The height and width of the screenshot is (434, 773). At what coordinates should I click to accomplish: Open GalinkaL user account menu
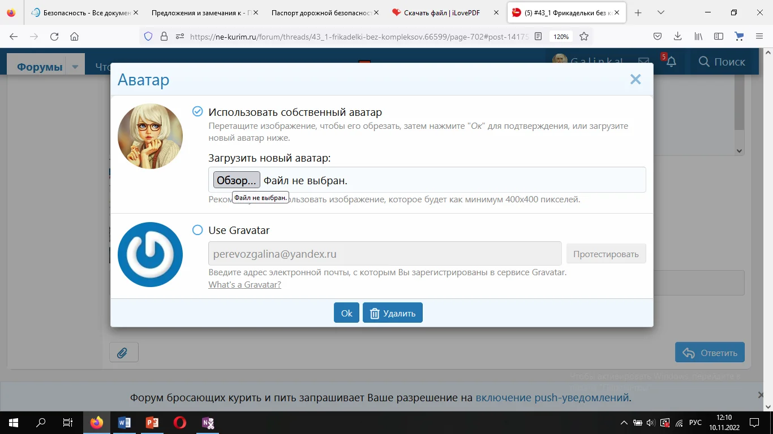point(588,62)
